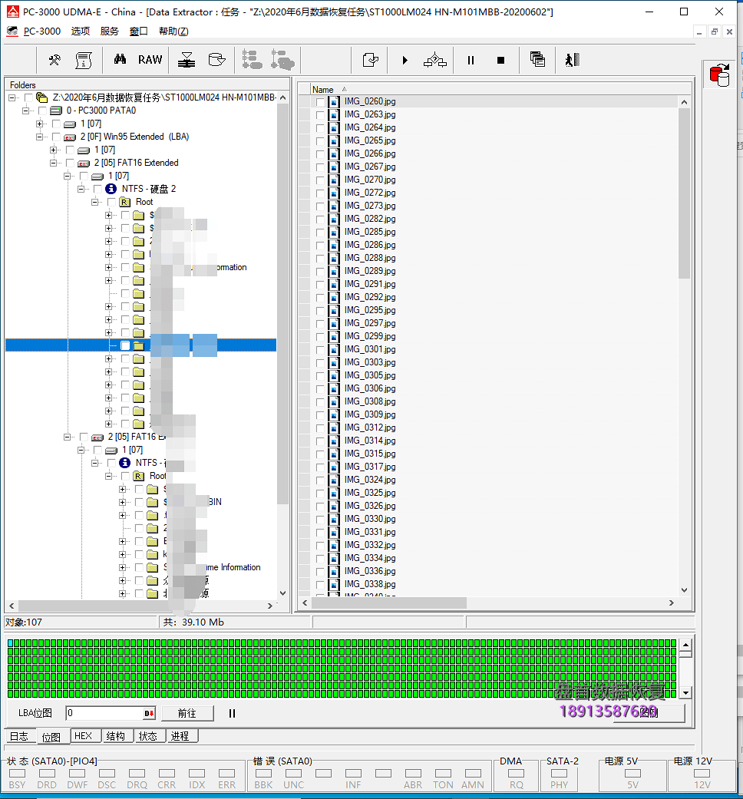This screenshot has width=743, height=799.
Task: Click pause icon beside the 前往 button
Action: coord(232,713)
